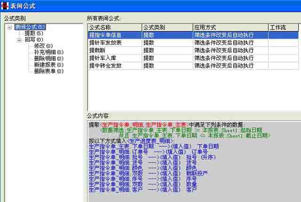Select 提数 (5) in category tree
Viewport: 301px width, 202px height.
[x=33, y=33]
